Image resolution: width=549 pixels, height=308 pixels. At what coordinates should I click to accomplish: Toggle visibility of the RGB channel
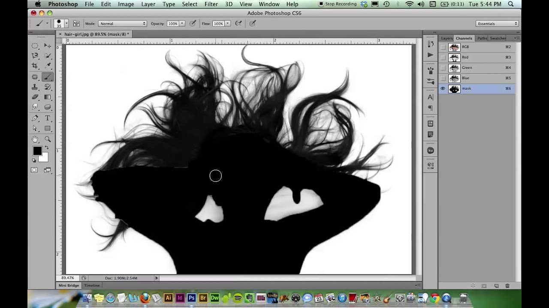pyautogui.click(x=443, y=47)
